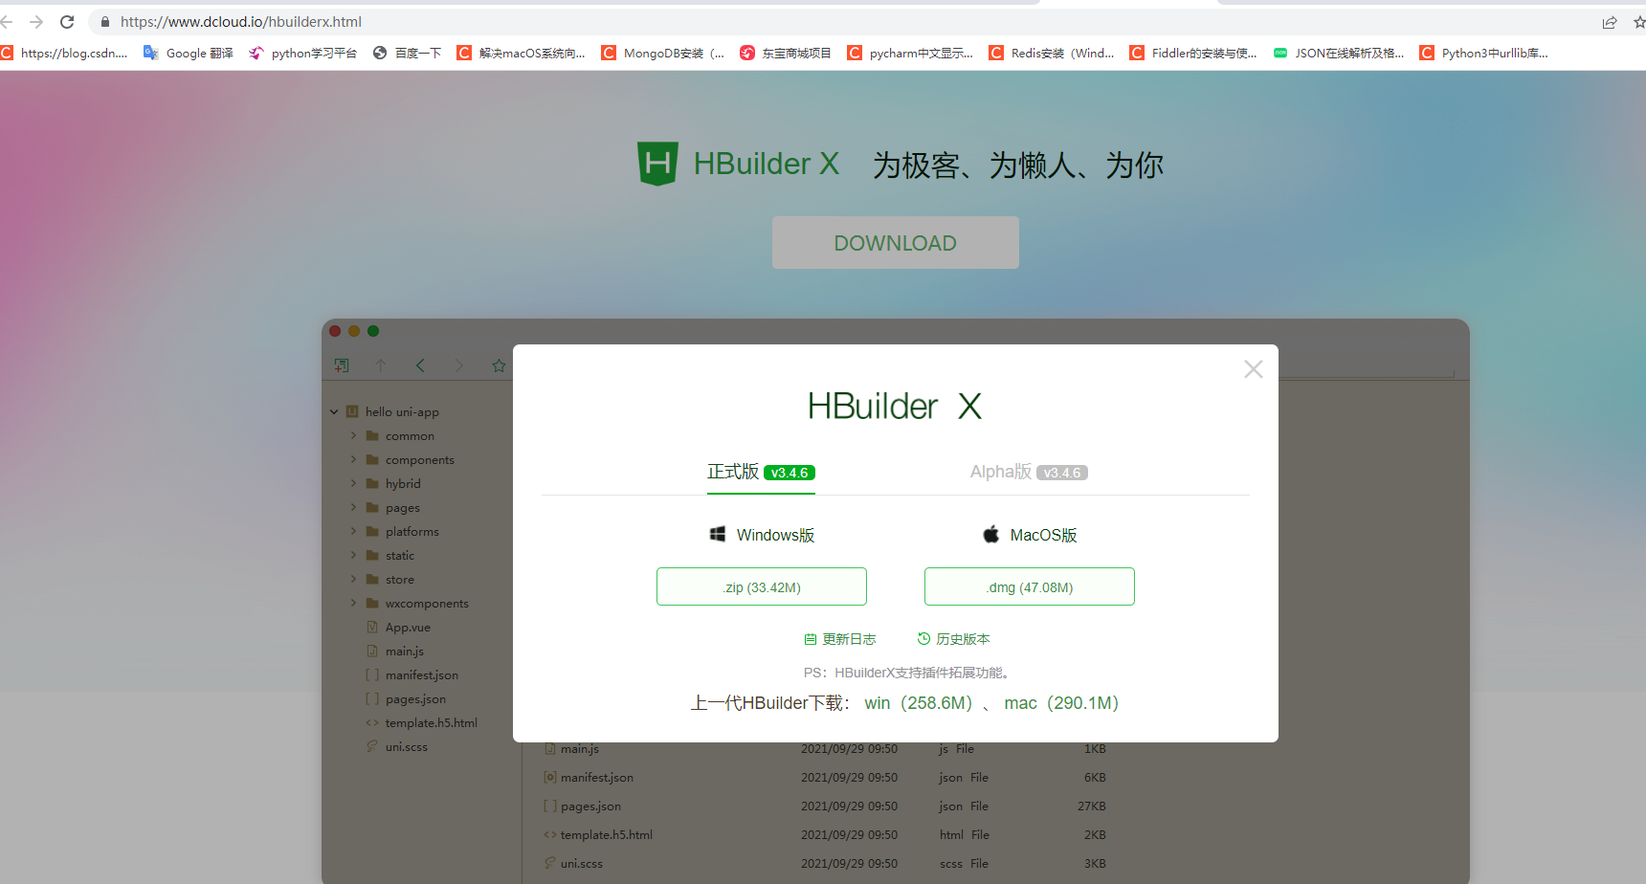
Task: Click the changelog icon beside 更新日志
Action: tap(809, 638)
